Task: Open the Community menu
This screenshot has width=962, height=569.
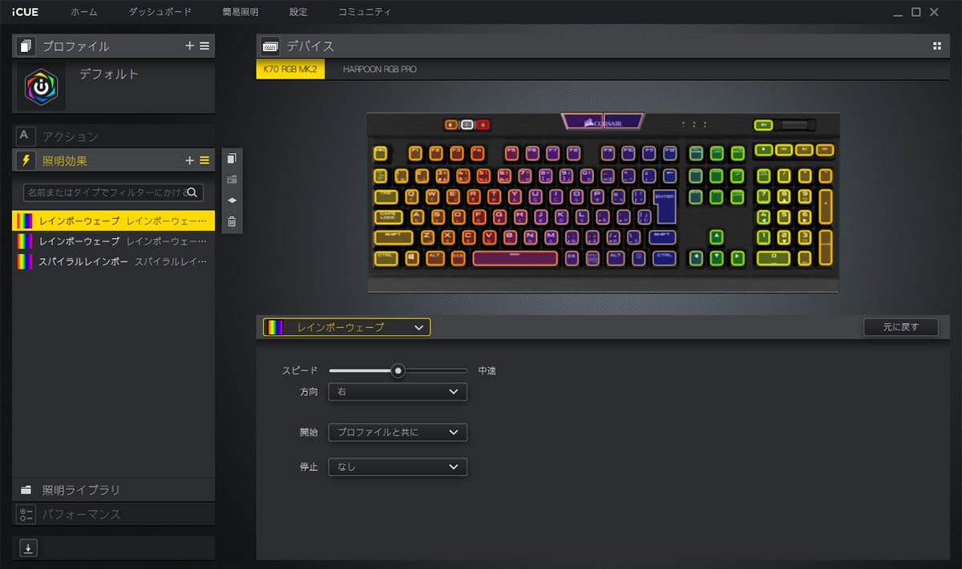Action: click(365, 12)
